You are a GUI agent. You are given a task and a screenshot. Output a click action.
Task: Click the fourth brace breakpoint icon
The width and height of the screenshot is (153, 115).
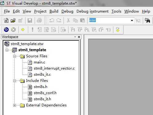pos(94,30)
